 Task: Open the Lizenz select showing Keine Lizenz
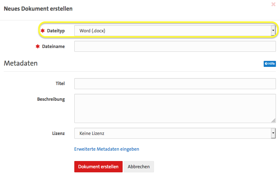172,133
